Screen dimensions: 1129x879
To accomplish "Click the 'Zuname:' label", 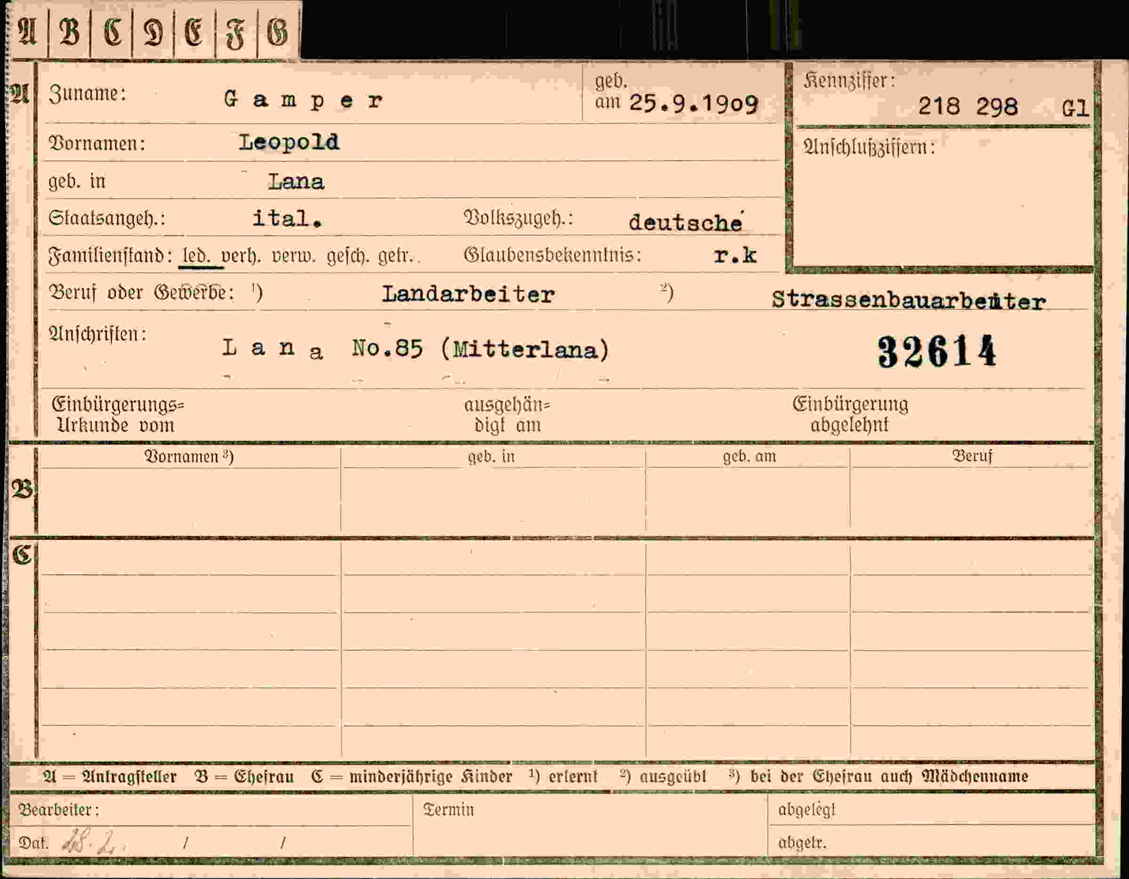I will 88,94.
